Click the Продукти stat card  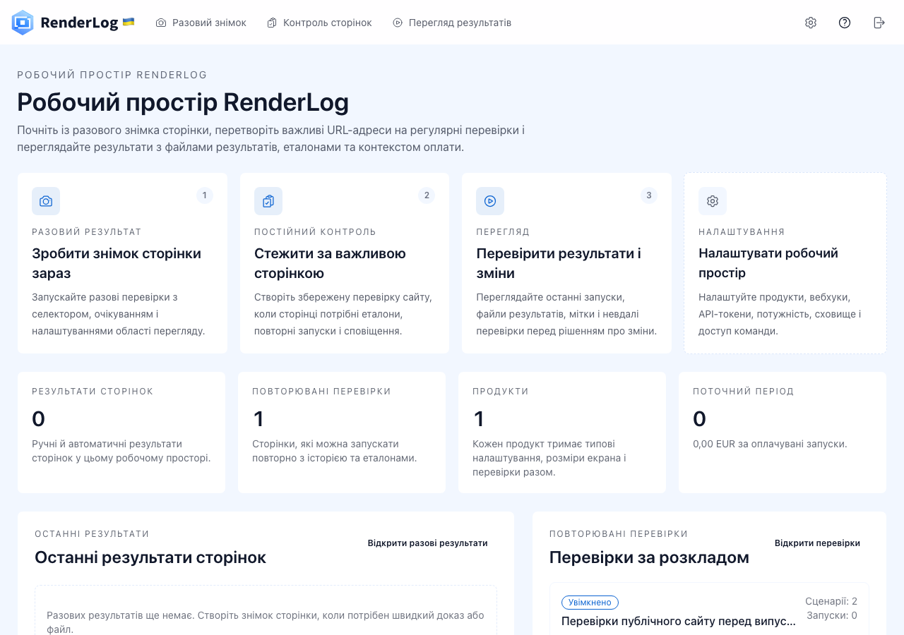click(x=562, y=433)
